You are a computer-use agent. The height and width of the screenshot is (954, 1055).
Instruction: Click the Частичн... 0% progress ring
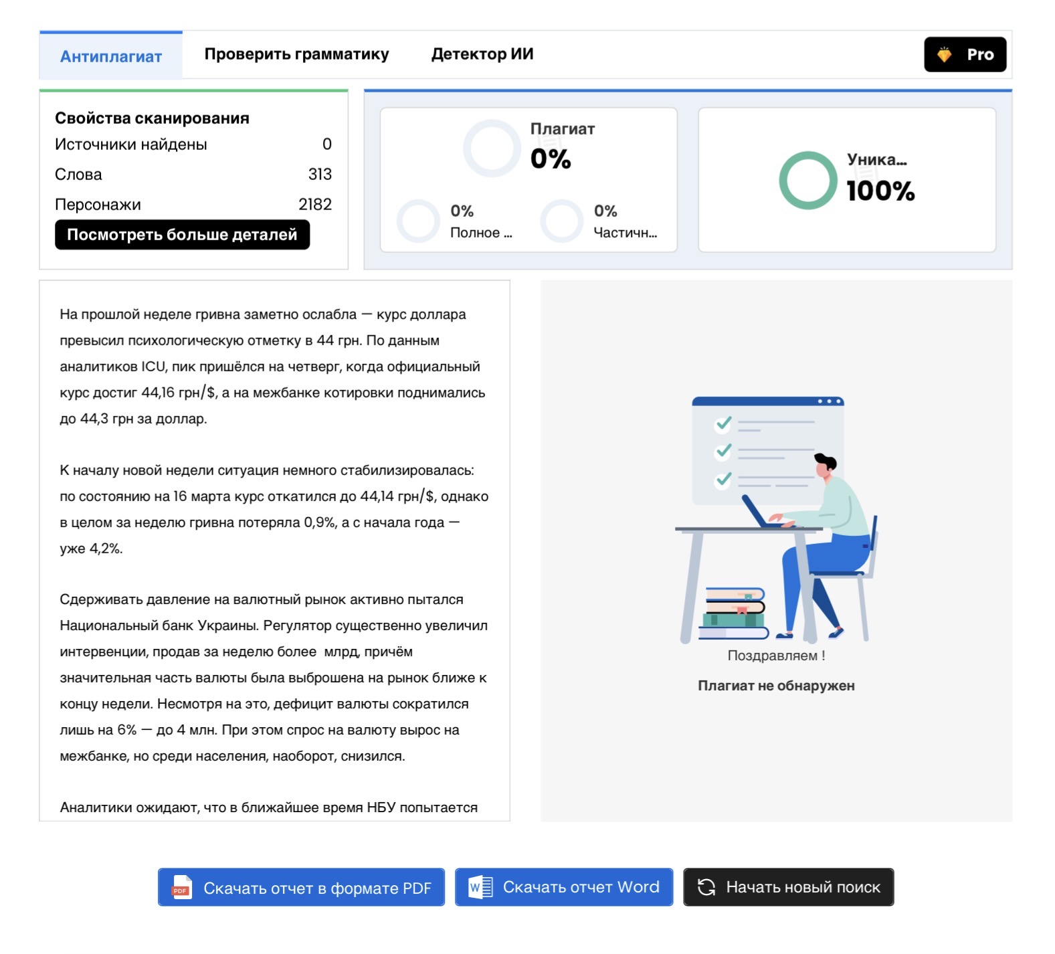click(x=562, y=221)
